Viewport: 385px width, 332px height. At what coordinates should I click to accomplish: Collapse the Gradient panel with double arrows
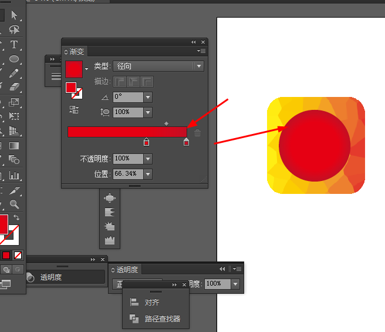pyautogui.click(x=194, y=42)
